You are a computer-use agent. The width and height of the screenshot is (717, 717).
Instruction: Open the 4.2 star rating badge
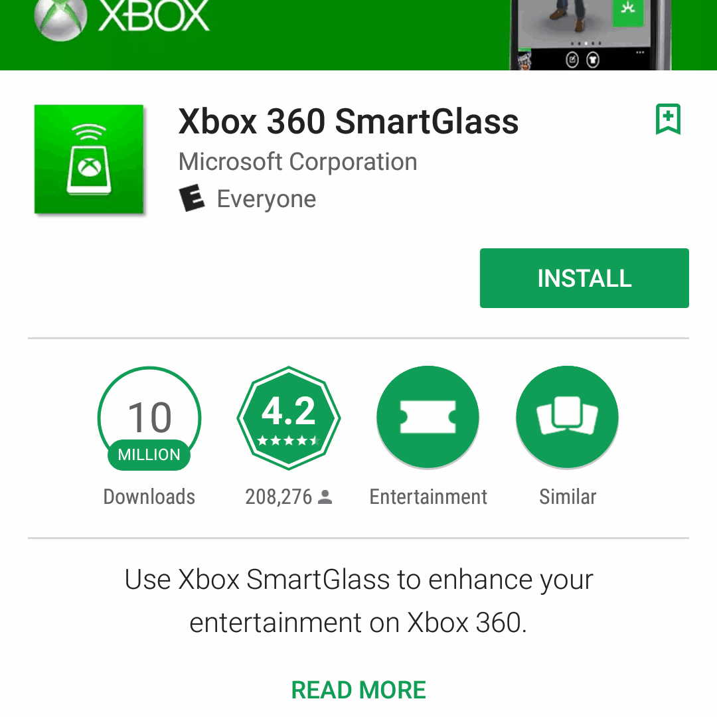(289, 418)
